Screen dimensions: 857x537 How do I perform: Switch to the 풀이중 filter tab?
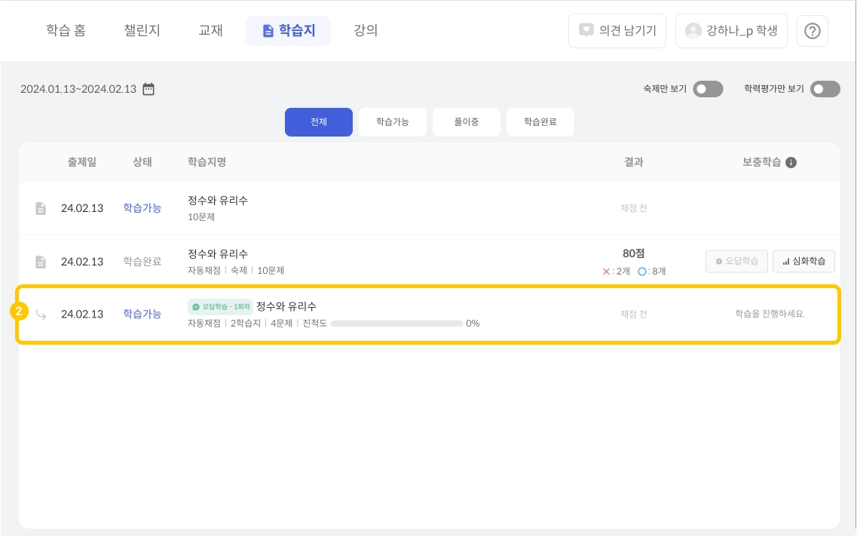(x=466, y=121)
